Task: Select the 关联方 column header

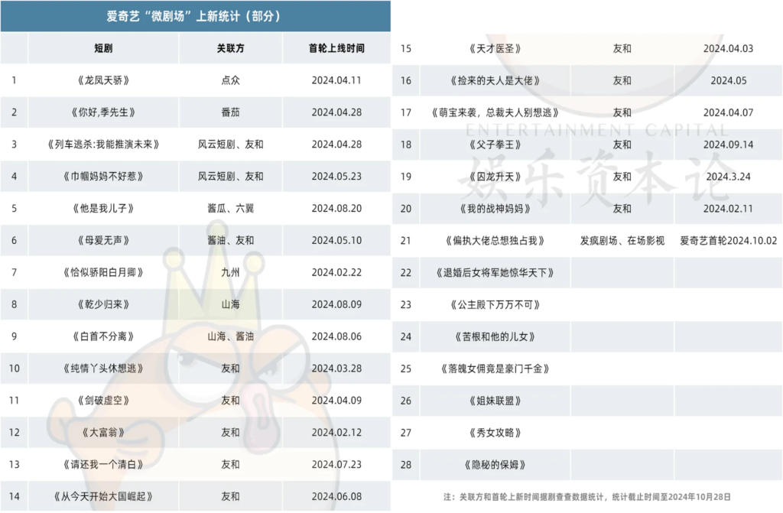Action: [x=231, y=48]
